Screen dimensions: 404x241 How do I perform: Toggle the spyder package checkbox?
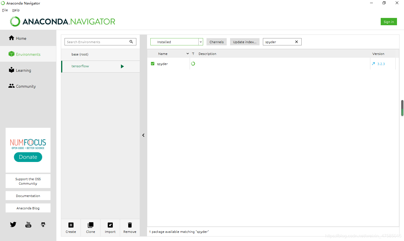click(153, 64)
